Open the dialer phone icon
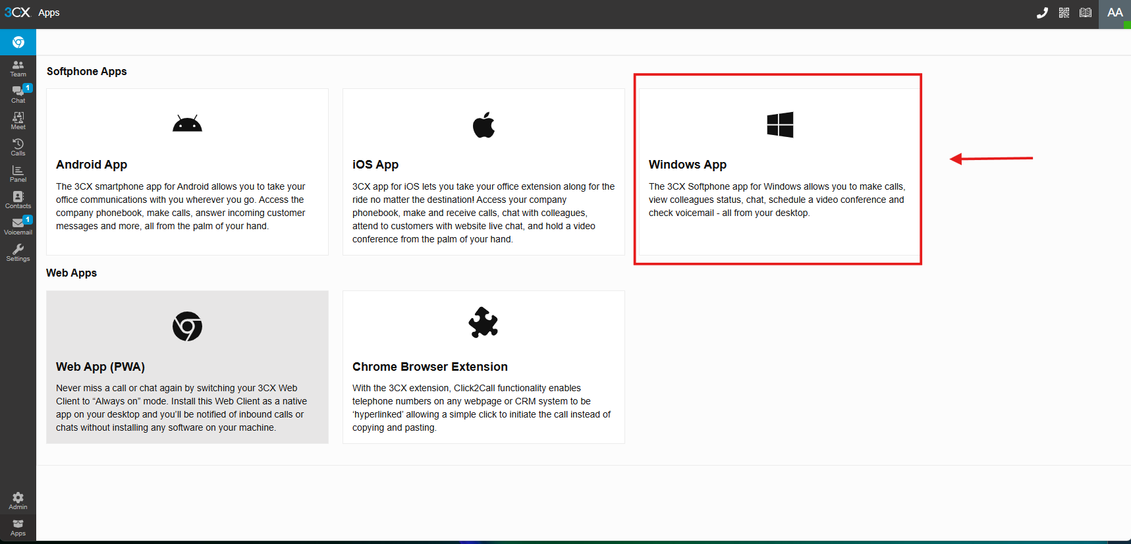This screenshot has height=544, width=1131. pos(1042,13)
